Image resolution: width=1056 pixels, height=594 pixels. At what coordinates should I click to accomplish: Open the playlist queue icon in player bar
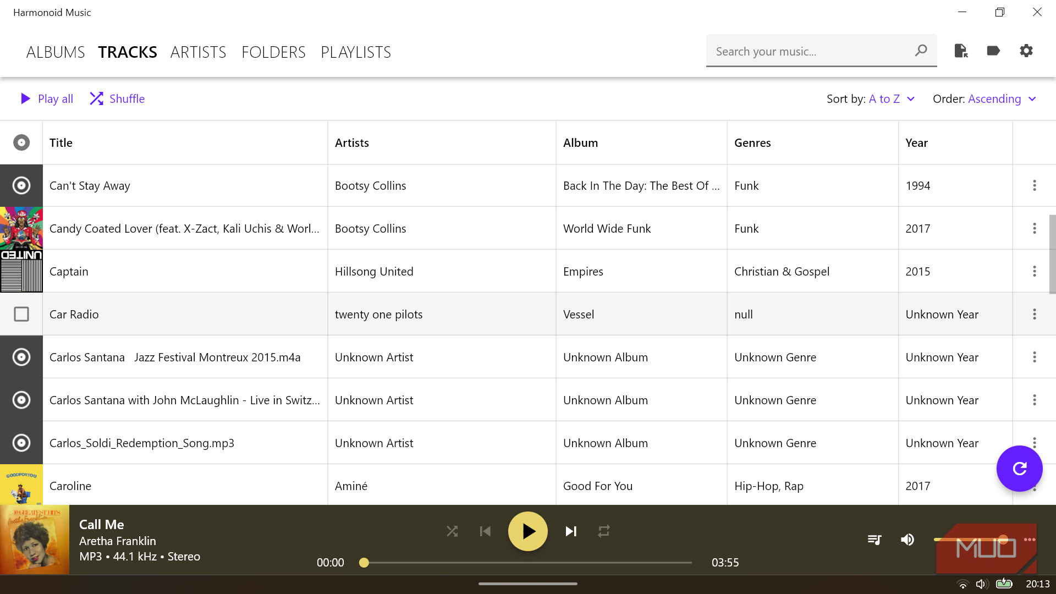click(875, 540)
